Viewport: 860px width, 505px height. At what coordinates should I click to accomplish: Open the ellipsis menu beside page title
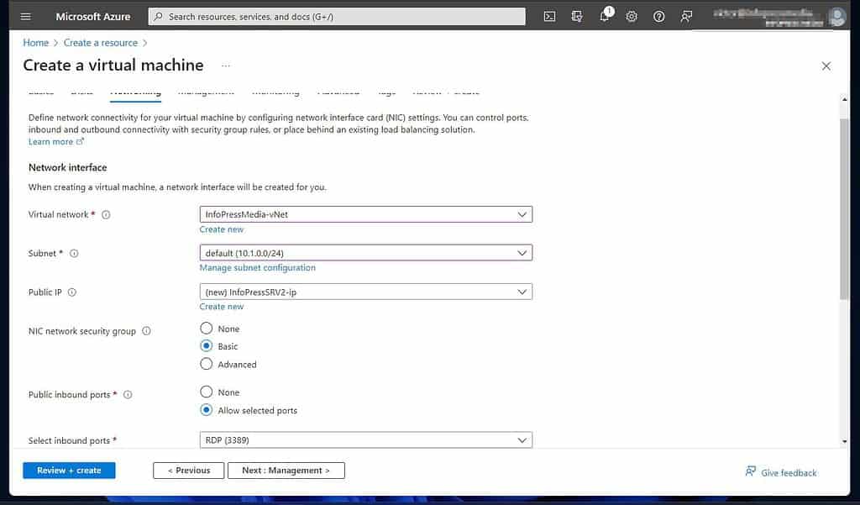pos(226,66)
